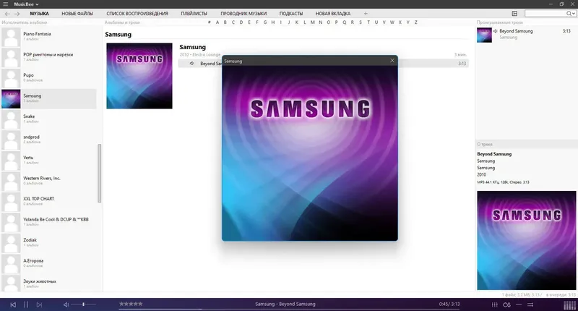This screenshot has height=311, width=578.
Task: Open the MusicBee main menu dropdown
Action: point(26,4)
